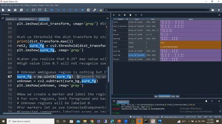Click the Windows search box on taskbar
222x124 pixels.
31,121
